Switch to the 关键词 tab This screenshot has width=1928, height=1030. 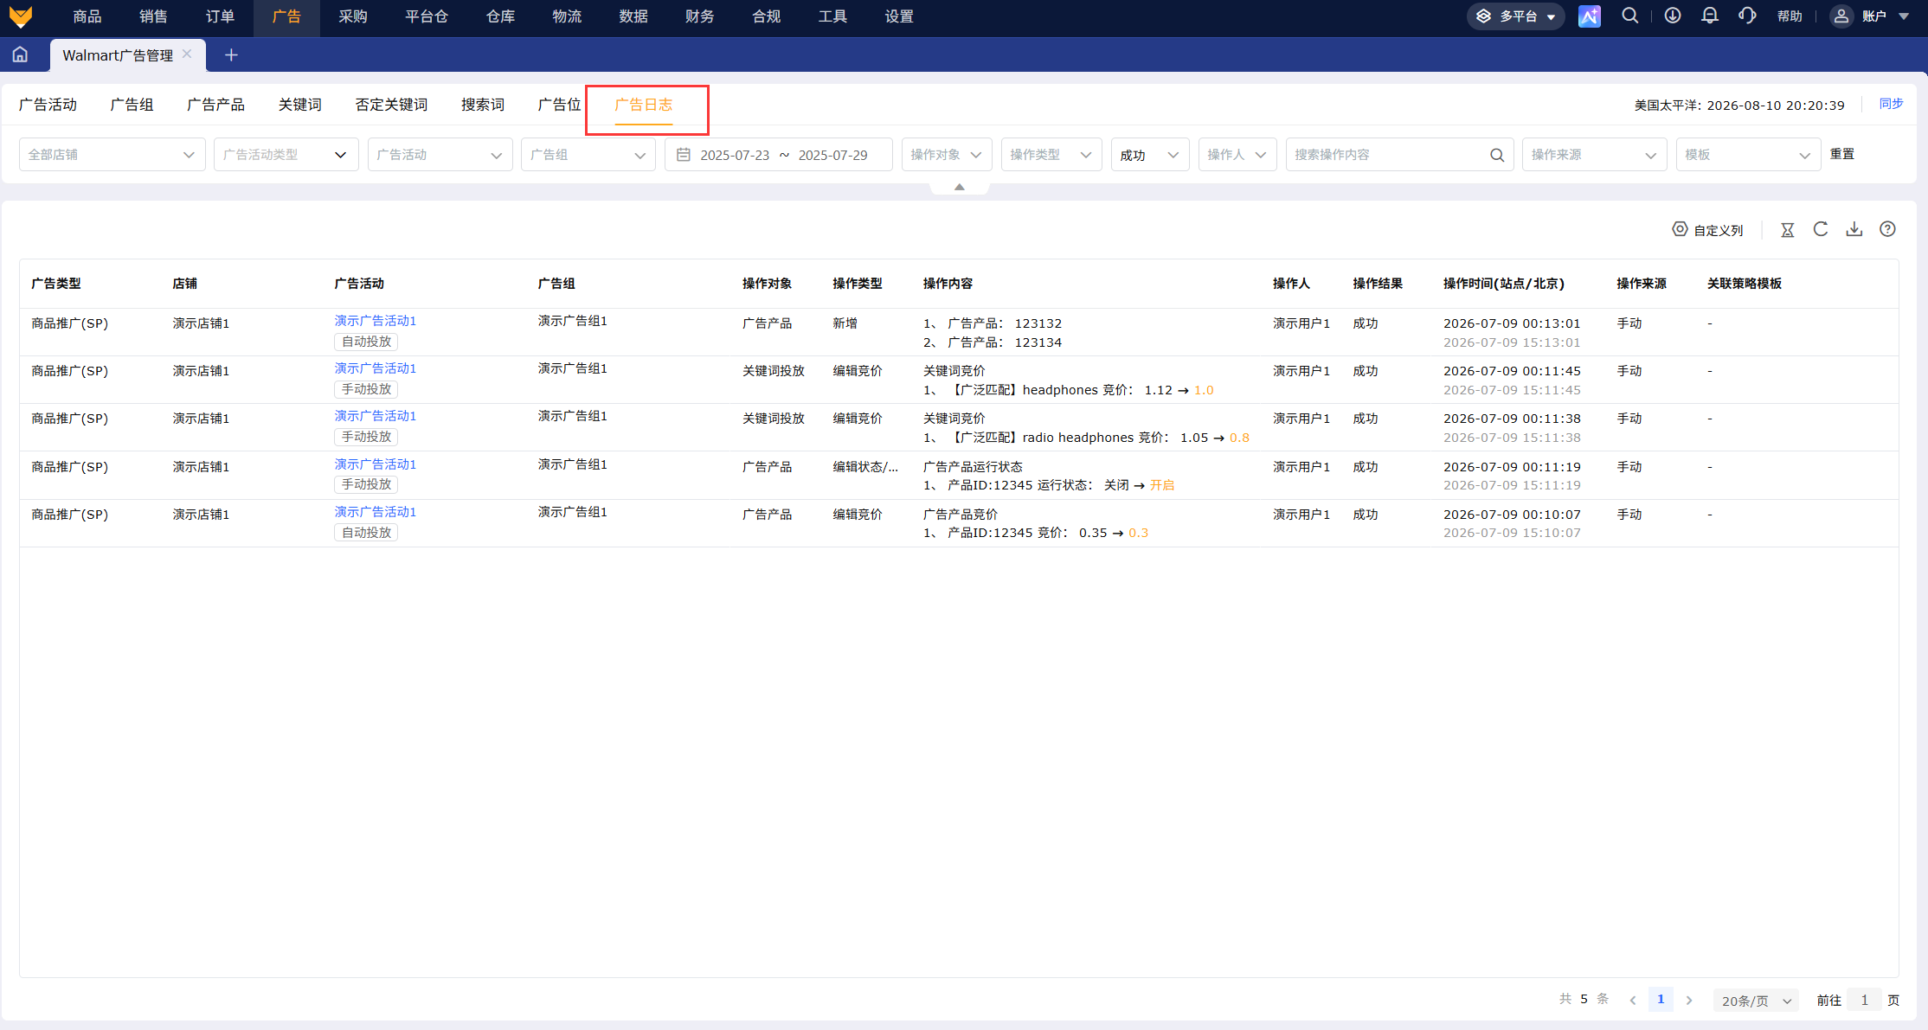pos(300,105)
